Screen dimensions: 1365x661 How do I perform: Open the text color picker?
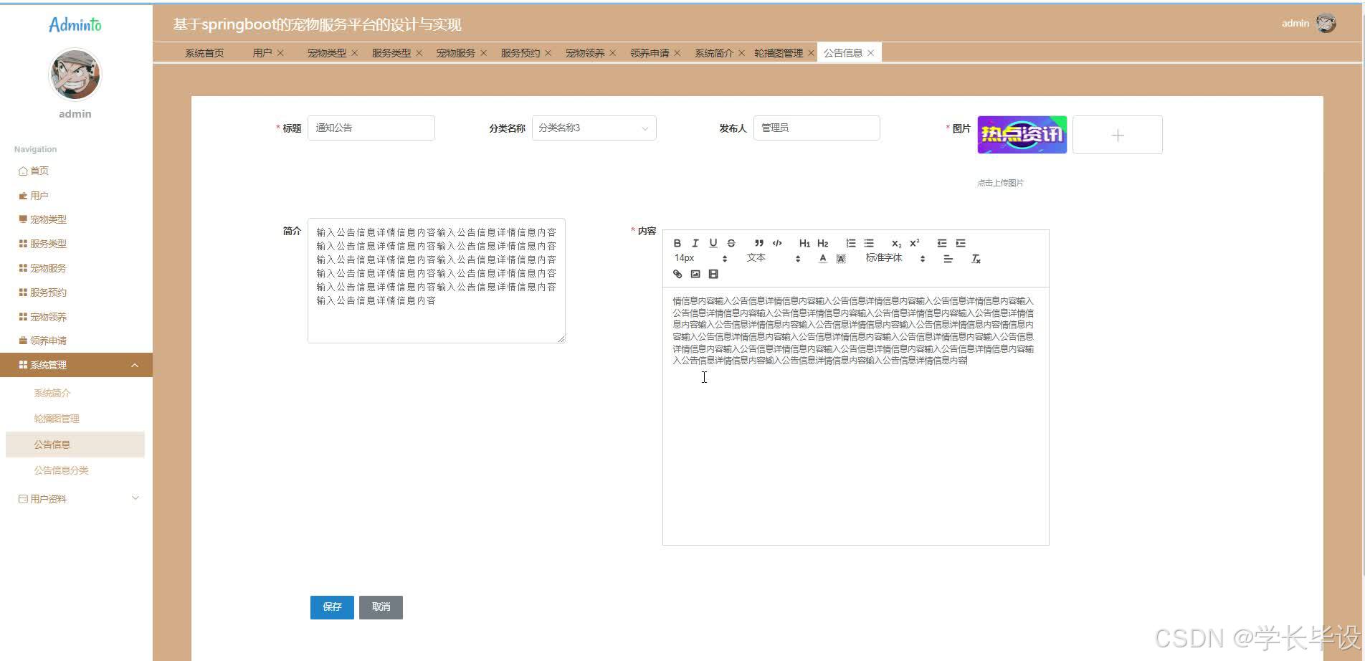(822, 259)
